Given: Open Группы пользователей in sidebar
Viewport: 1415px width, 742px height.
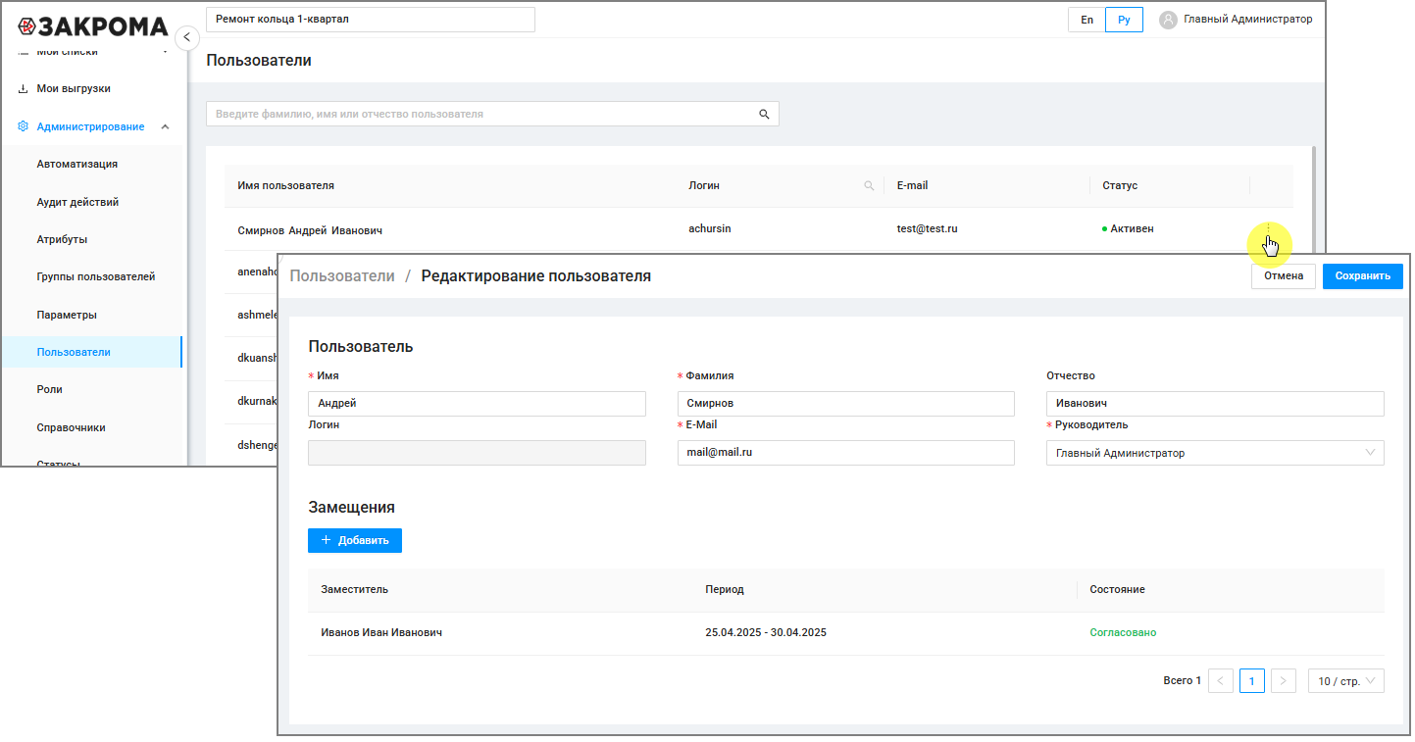Looking at the screenshot, I should [96, 277].
